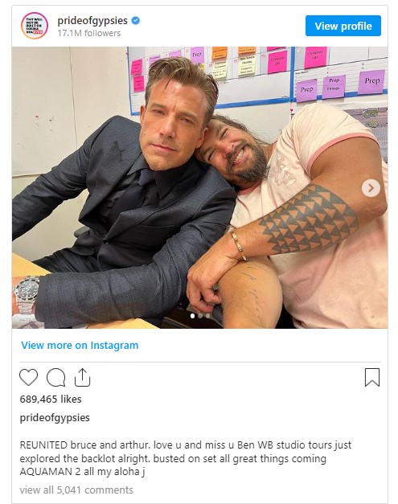
Task: Click the prideofgypsies profile avatar
Action: 35,26
